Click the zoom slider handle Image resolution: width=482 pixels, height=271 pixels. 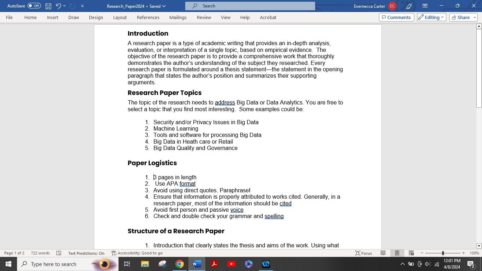tap(443, 253)
